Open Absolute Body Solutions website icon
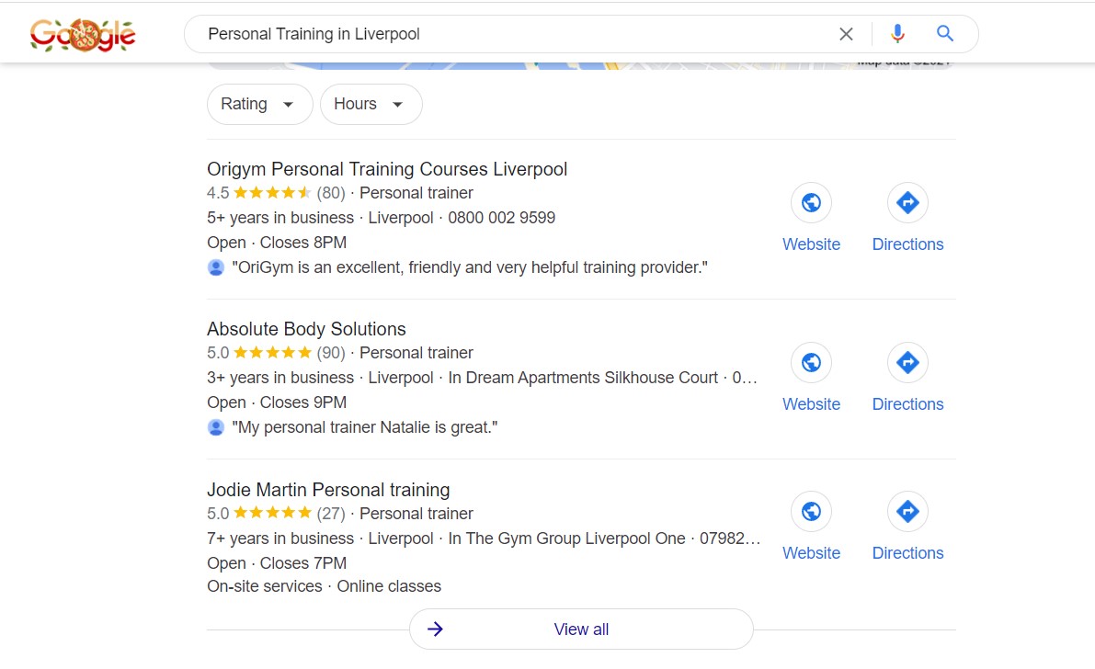Viewport: 1095px width, 669px height. tap(811, 363)
